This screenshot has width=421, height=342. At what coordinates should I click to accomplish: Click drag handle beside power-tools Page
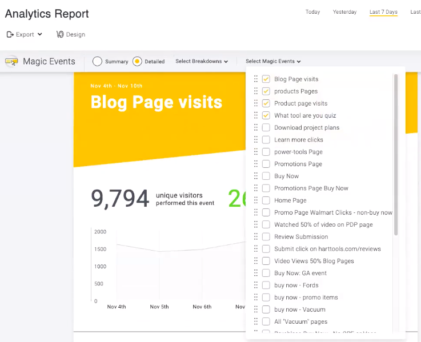[x=255, y=152]
